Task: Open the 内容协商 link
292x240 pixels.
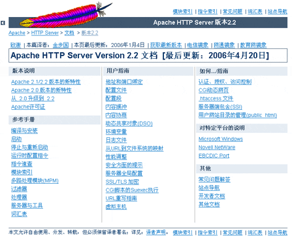Action: click(x=116, y=115)
